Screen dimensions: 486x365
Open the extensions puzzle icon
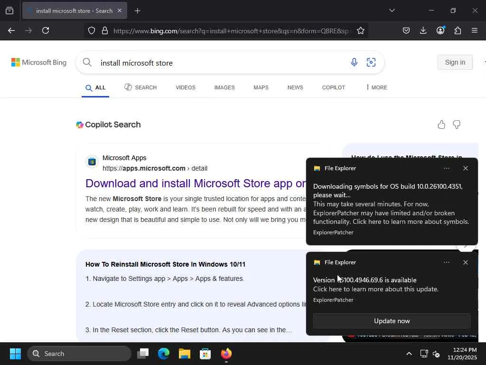pos(458,30)
